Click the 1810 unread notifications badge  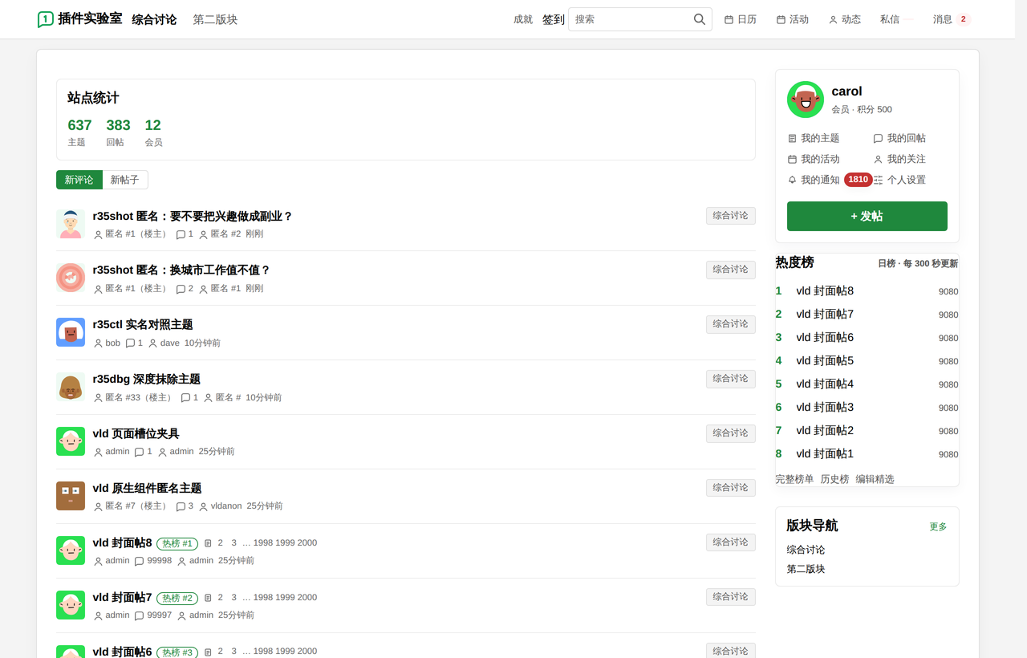[859, 180]
